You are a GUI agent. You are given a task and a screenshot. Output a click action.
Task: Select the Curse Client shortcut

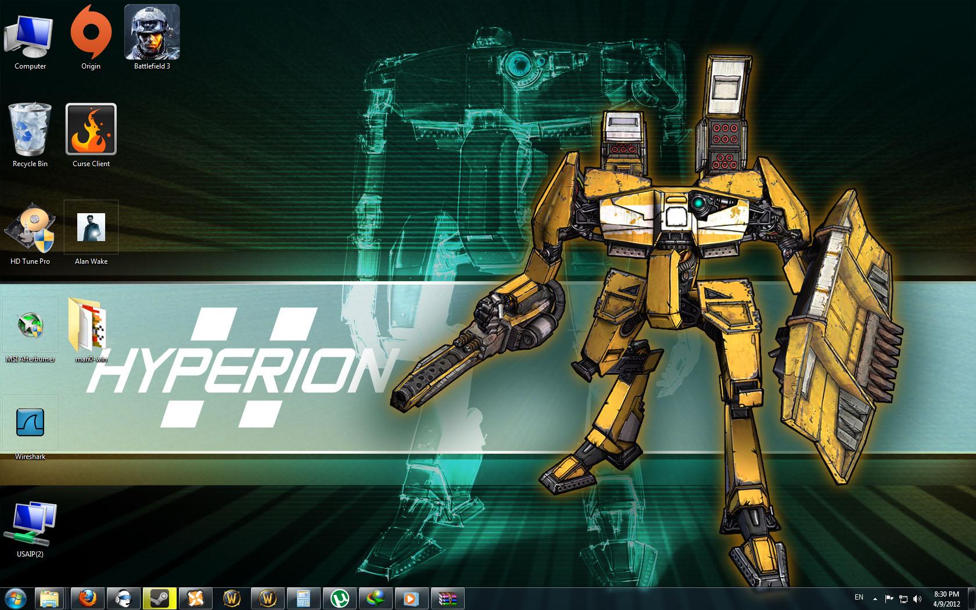[91, 136]
